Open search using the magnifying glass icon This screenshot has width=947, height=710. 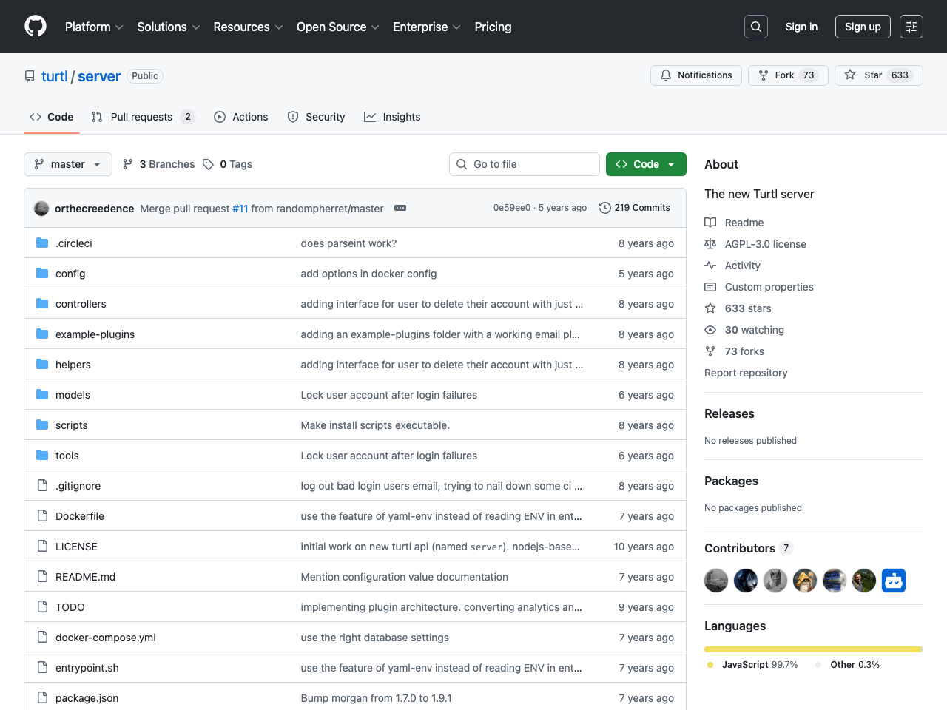point(755,27)
